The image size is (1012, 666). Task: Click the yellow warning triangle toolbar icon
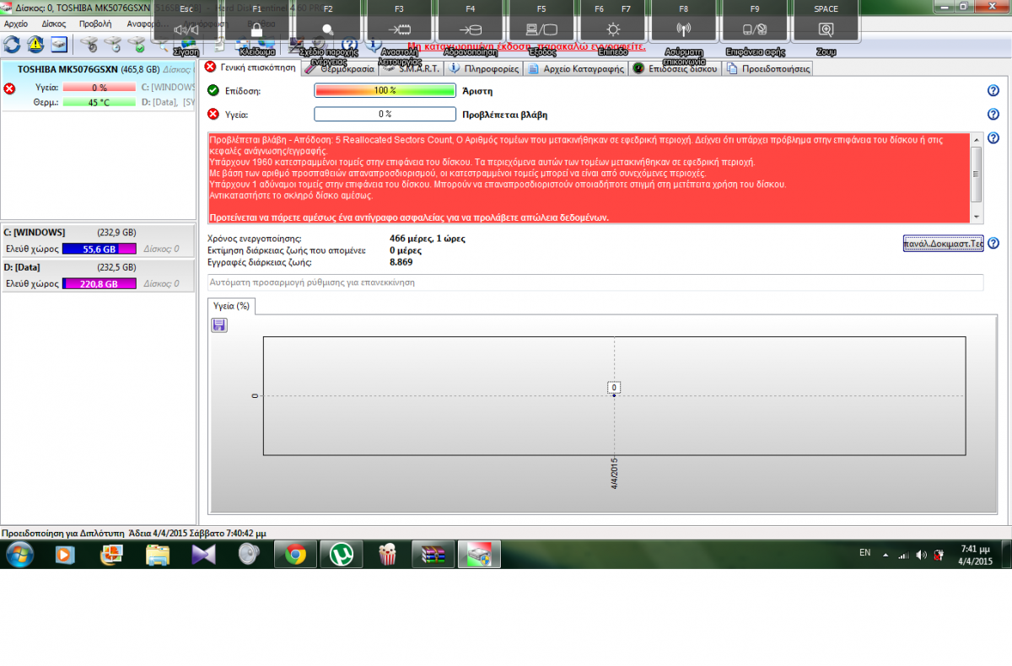[x=35, y=44]
